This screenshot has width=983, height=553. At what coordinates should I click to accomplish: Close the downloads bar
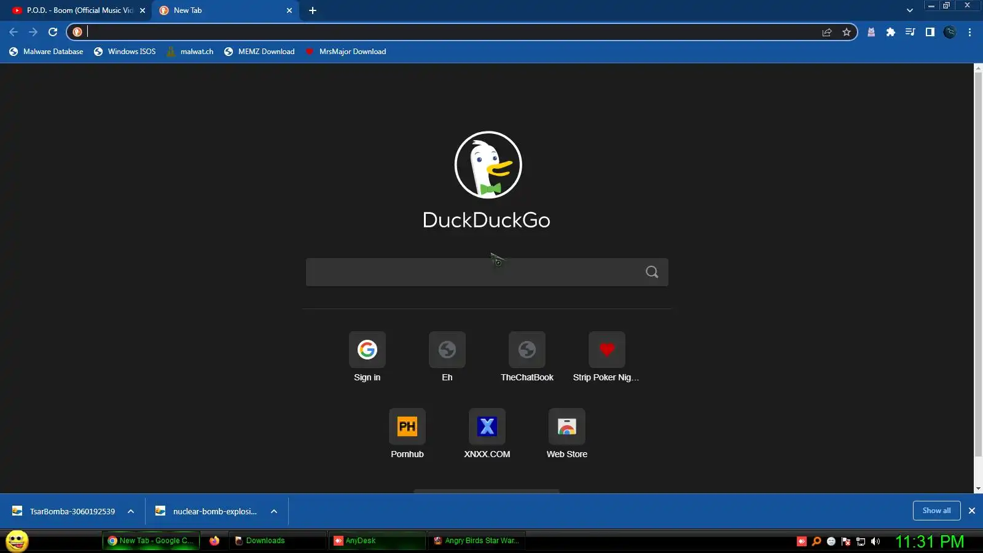tap(972, 511)
